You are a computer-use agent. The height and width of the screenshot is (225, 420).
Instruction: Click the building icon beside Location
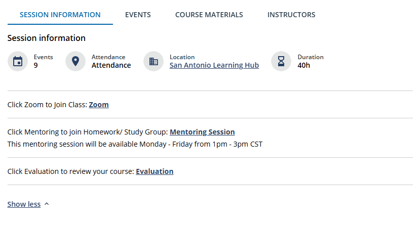[154, 62]
